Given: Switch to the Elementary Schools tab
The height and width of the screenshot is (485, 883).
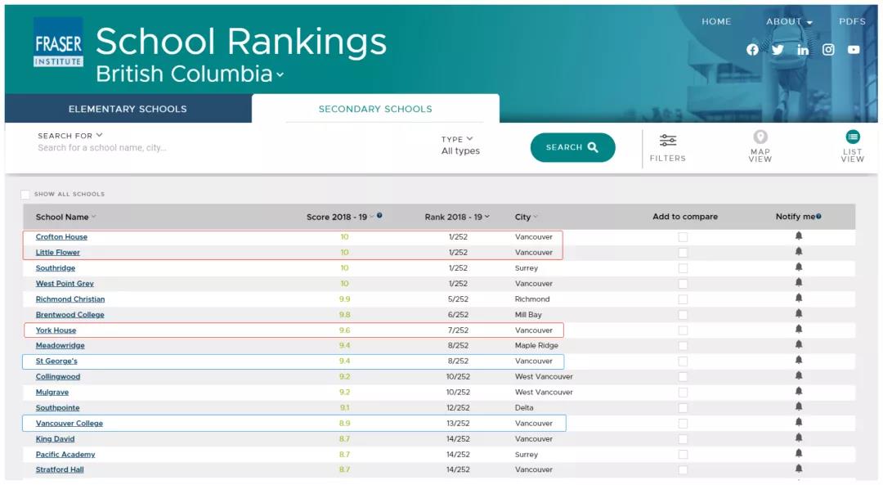Looking at the screenshot, I should tap(128, 109).
